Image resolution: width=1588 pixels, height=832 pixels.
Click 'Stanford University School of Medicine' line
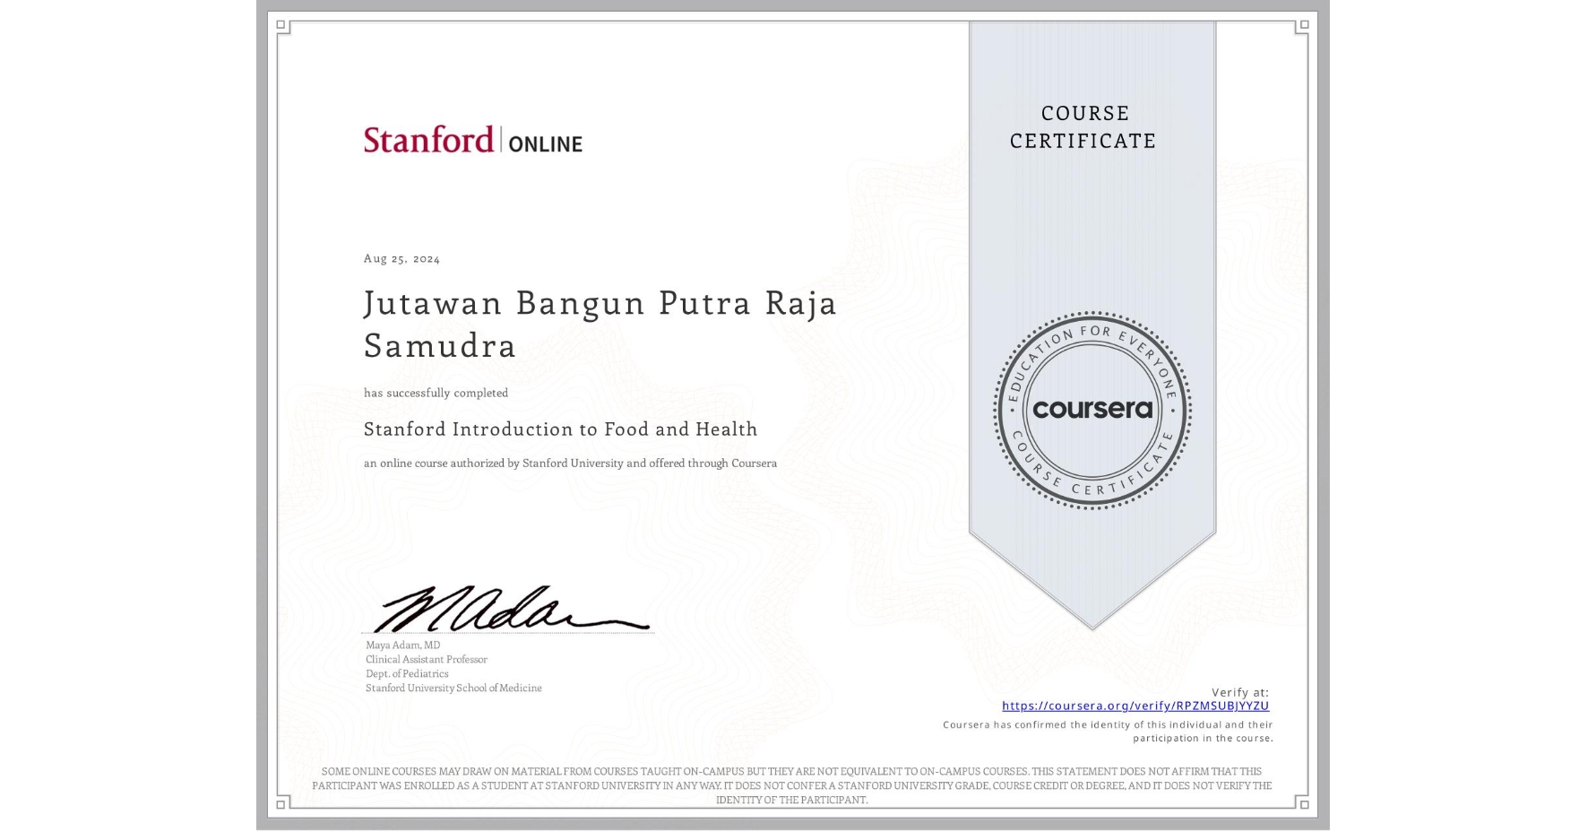[x=453, y=688]
